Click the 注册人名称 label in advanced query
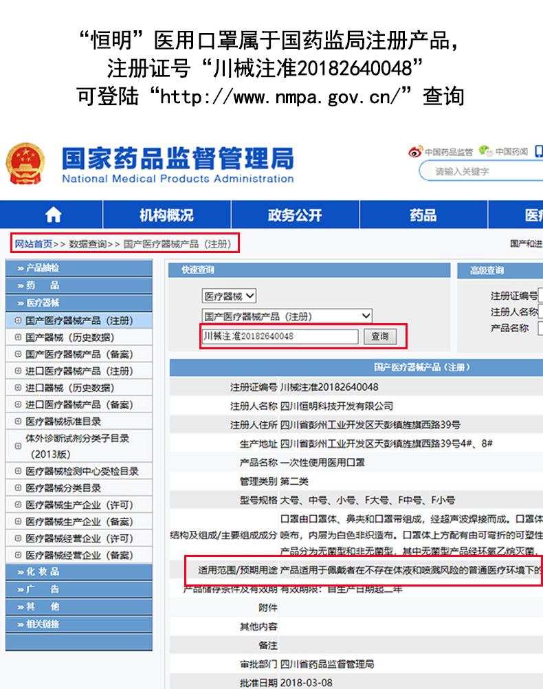This screenshot has height=689, width=543. click(513, 311)
